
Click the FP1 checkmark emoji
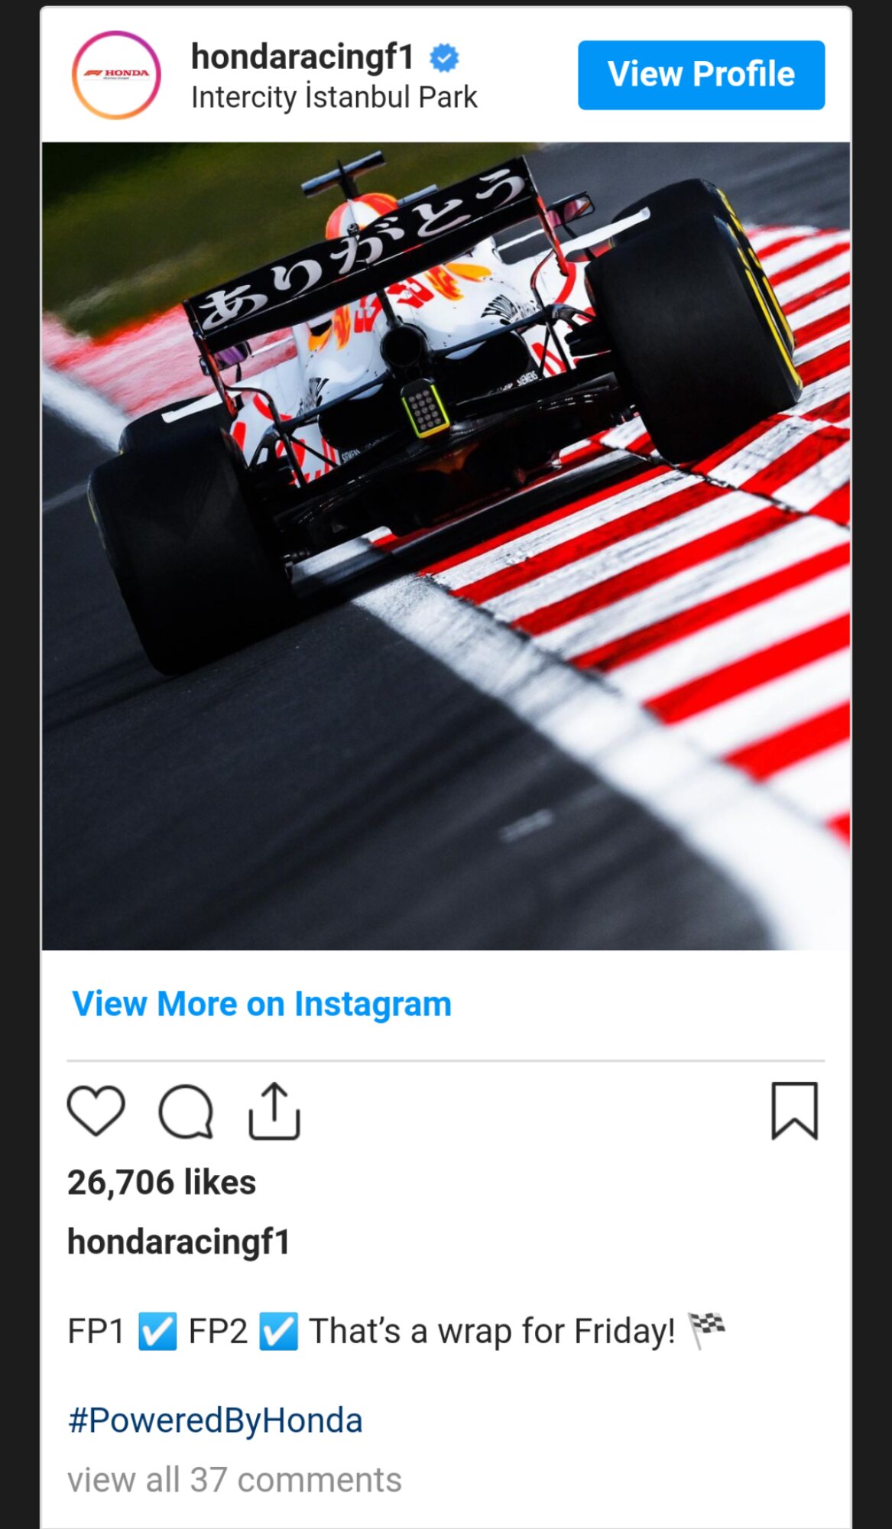[157, 1331]
